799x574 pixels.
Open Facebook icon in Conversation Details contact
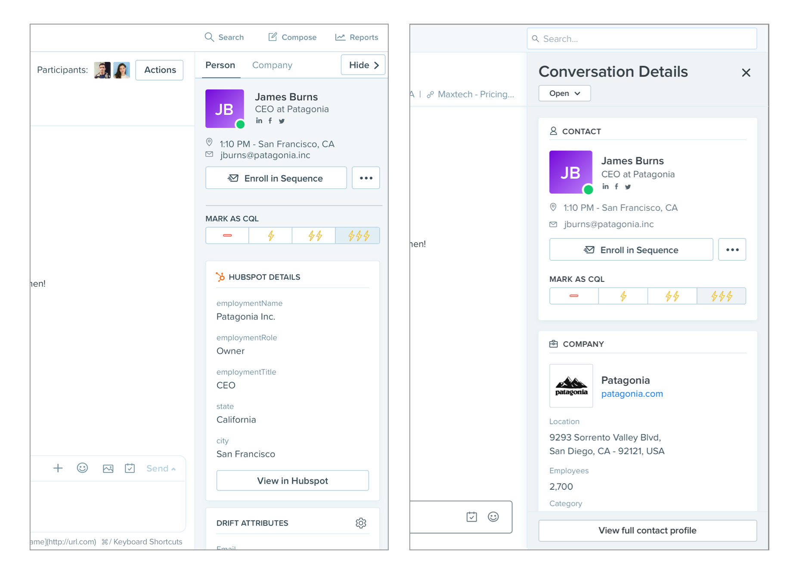tap(616, 186)
